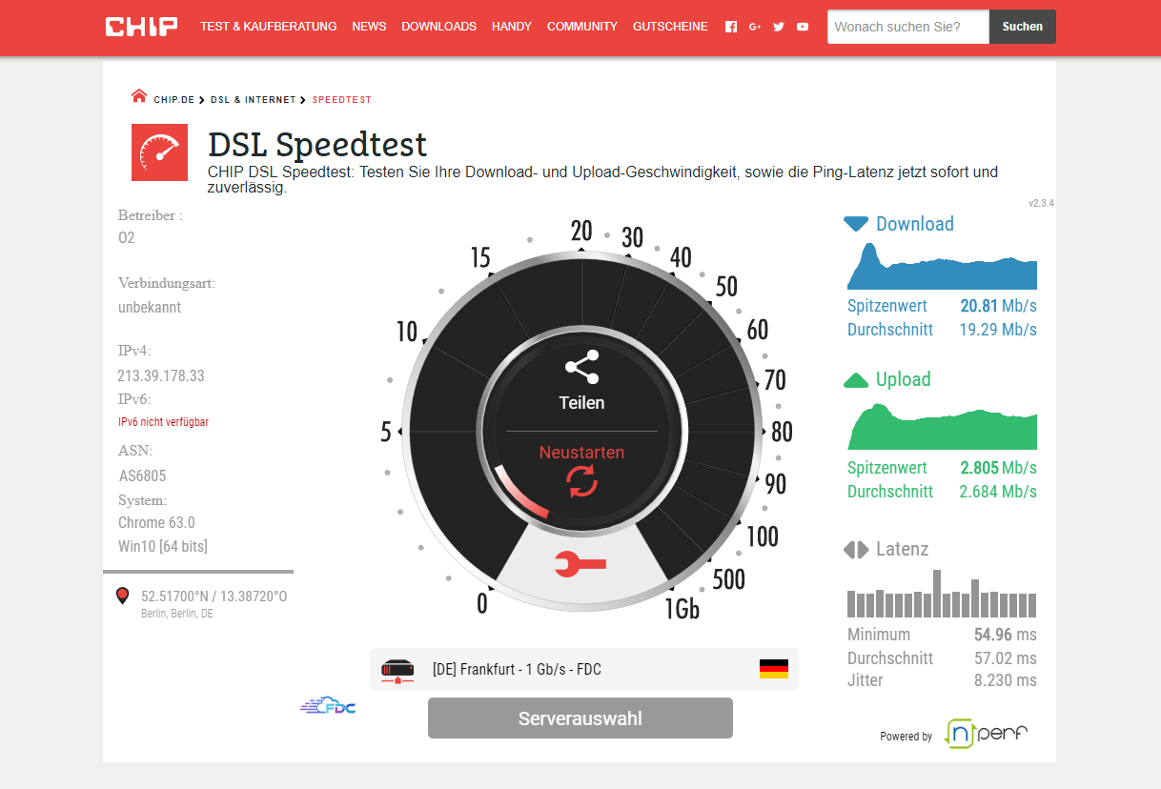Image resolution: width=1161 pixels, height=789 pixels.
Task: Click the speedometer progress arc
Action: pyautogui.click(x=519, y=493)
